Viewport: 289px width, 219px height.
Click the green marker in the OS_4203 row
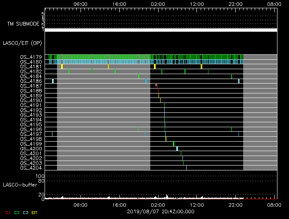point(183,163)
